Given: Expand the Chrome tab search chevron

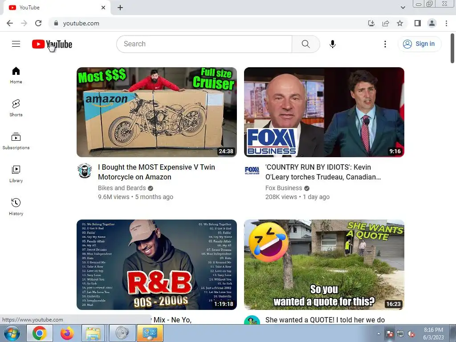Looking at the screenshot, I should (x=403, y=8).
